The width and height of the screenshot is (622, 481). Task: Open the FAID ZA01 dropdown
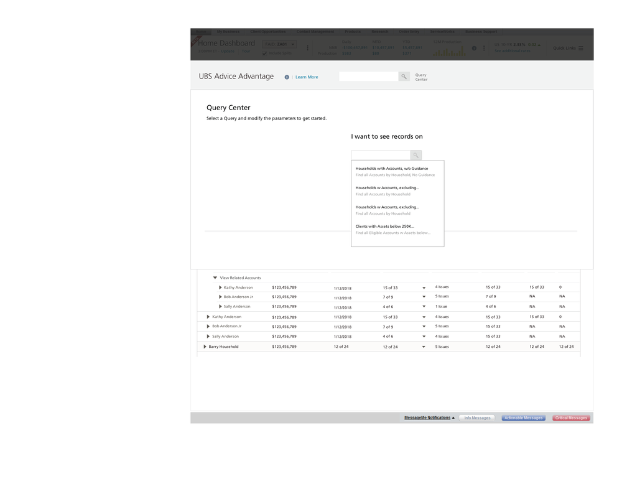(279, 44)
